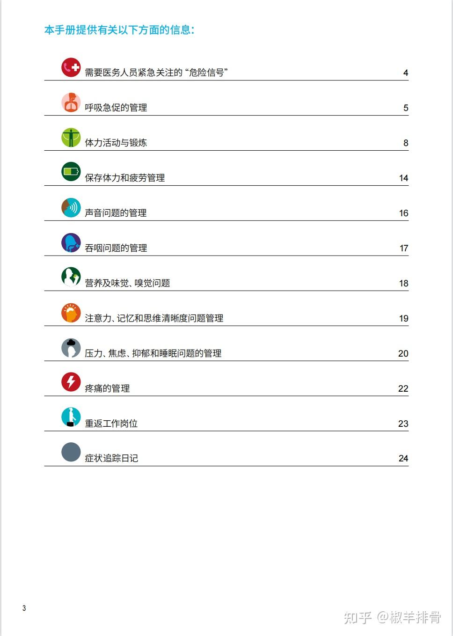
Task: Open 呼吸急促的管理 section link
Action: click(x=116, y=108)
